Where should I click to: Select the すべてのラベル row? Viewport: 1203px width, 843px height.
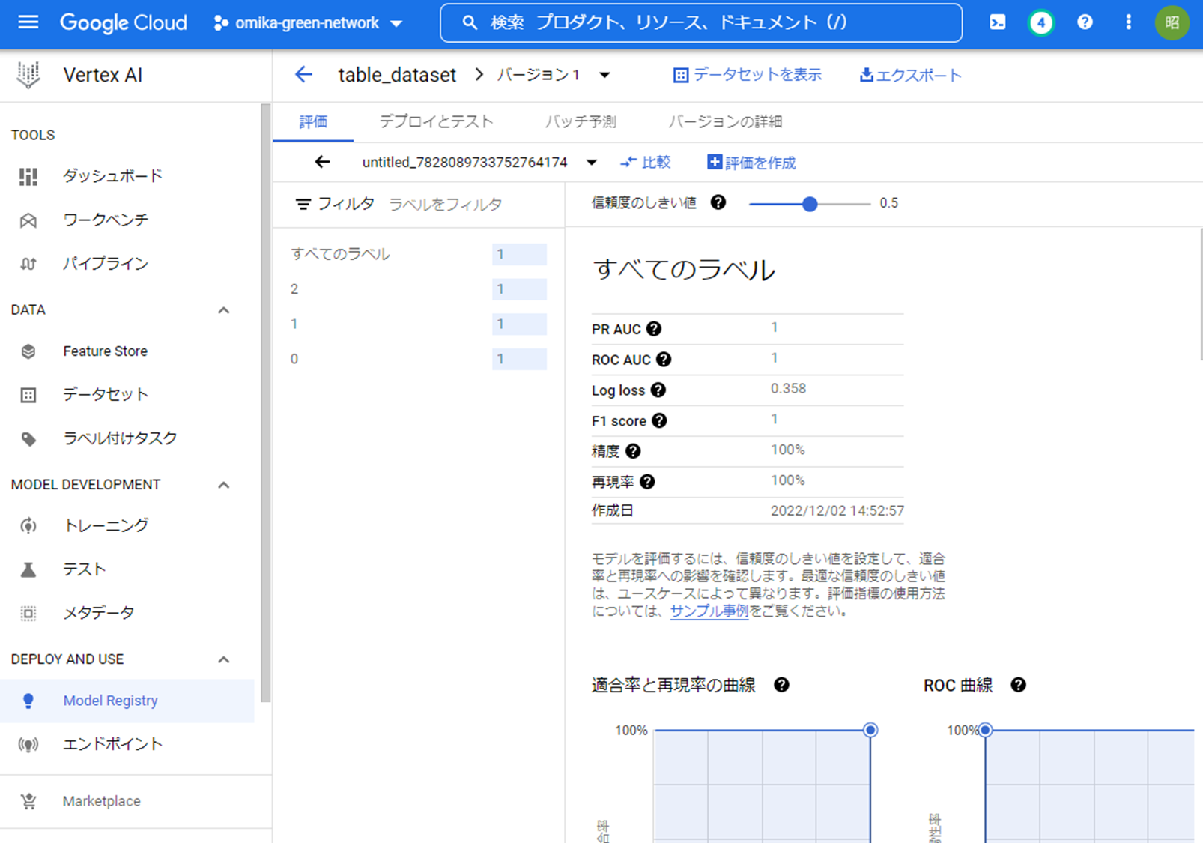pyautogui.click(x=418, y=254)
